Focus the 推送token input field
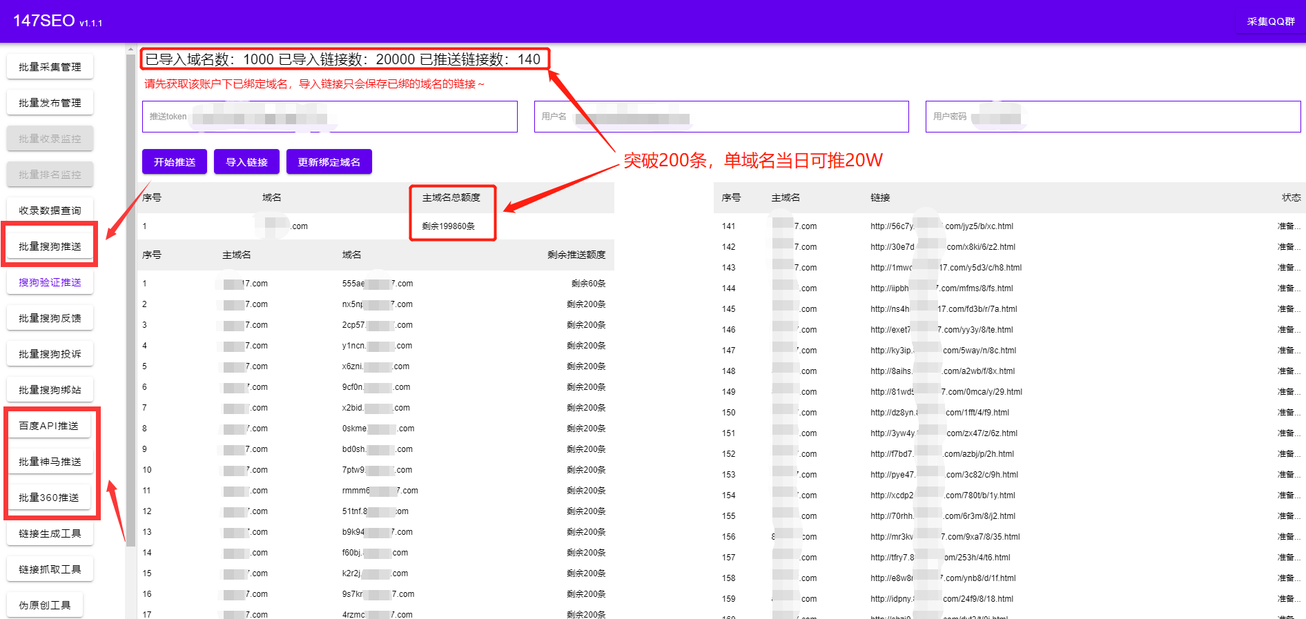The width and height of the screenshot is (1306, 619). [329, 117]
